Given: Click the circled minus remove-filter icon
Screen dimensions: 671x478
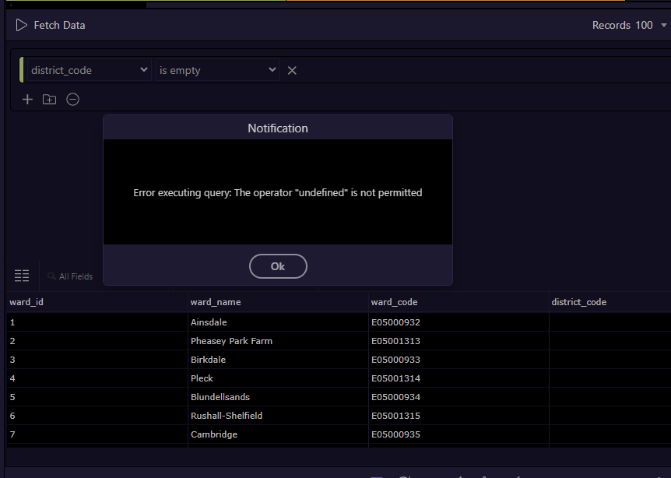Looking at the screenshot, I should pos(72,100).
